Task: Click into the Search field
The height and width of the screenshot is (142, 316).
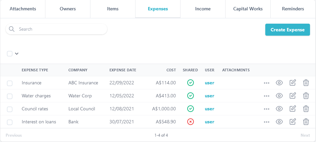Action: tap(60, 29)
